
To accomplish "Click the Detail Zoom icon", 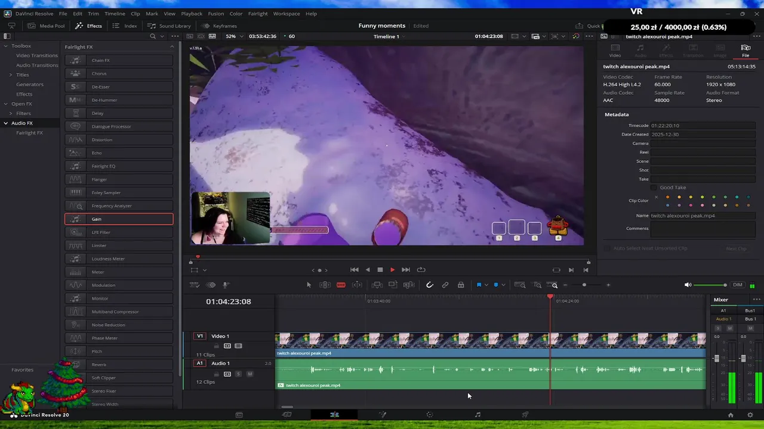I will [537, 285].
